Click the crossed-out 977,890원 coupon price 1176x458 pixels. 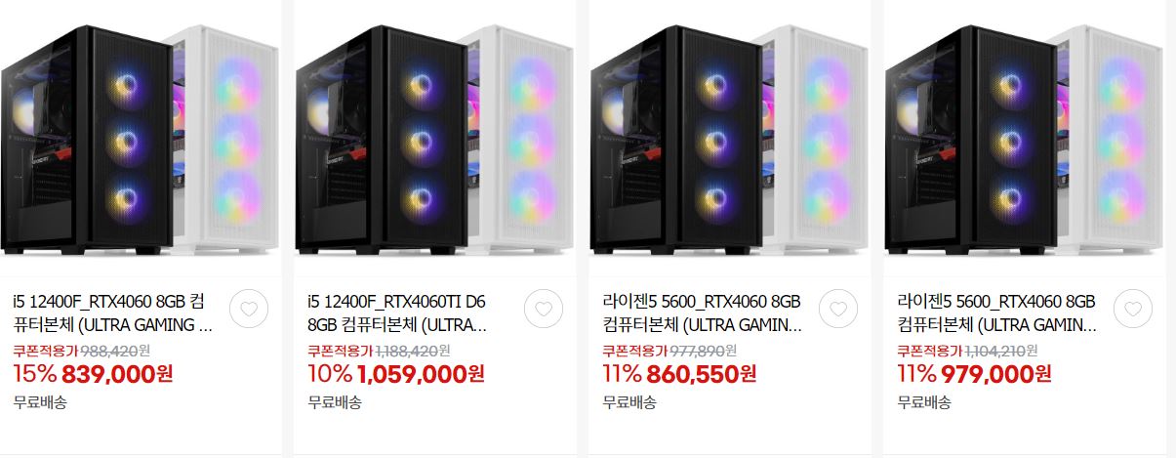point(703,351)
